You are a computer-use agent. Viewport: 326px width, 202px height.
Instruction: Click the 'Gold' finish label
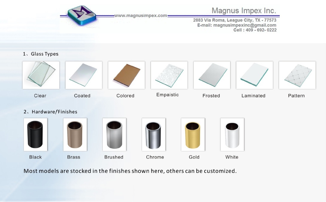click(x=194, y=157)
